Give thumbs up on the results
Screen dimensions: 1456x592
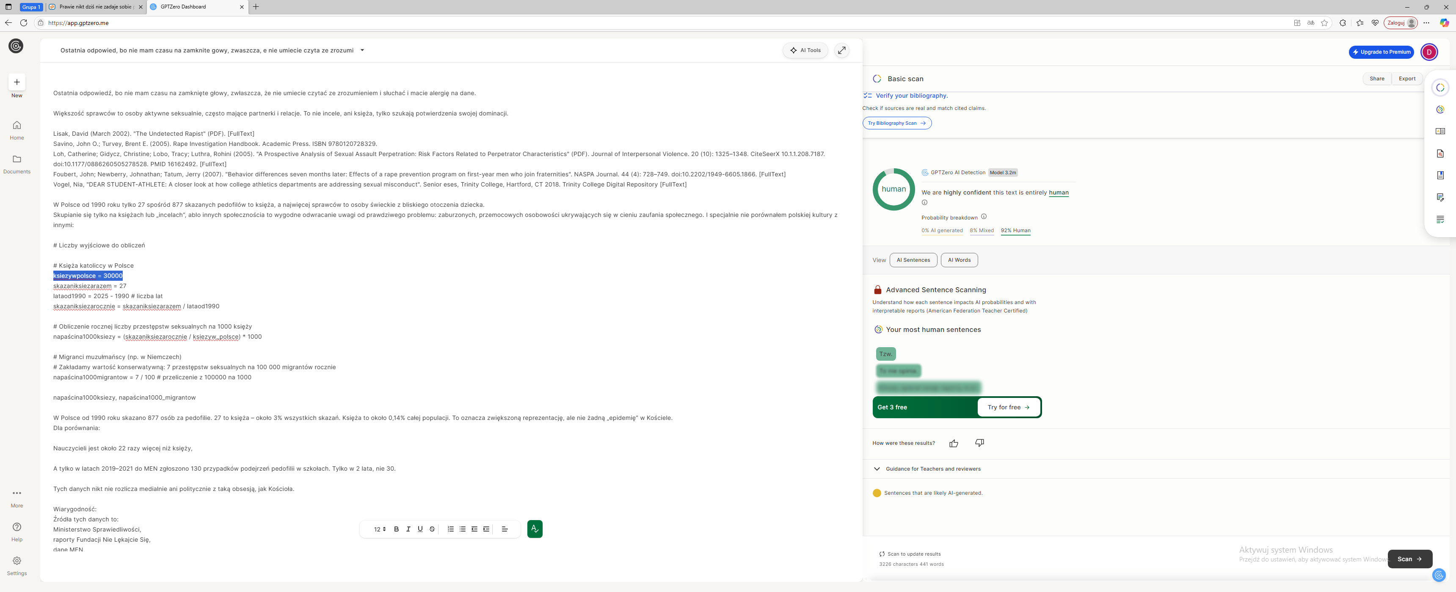coord(954,444)
